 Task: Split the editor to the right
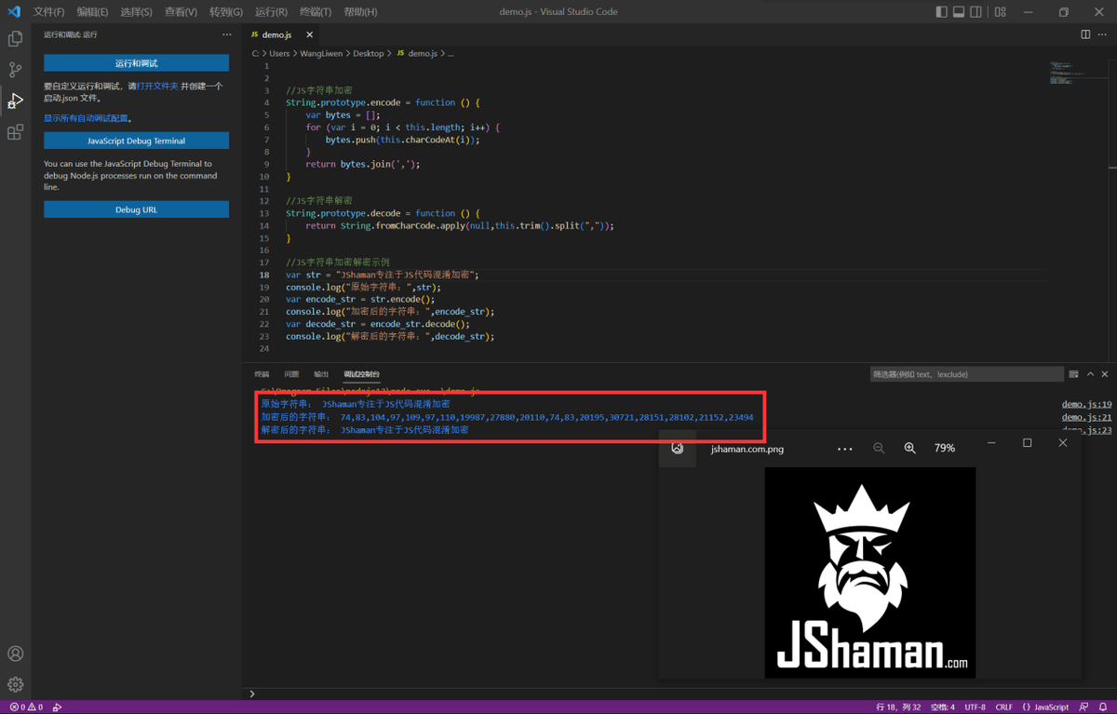(x=1085, y=34)
